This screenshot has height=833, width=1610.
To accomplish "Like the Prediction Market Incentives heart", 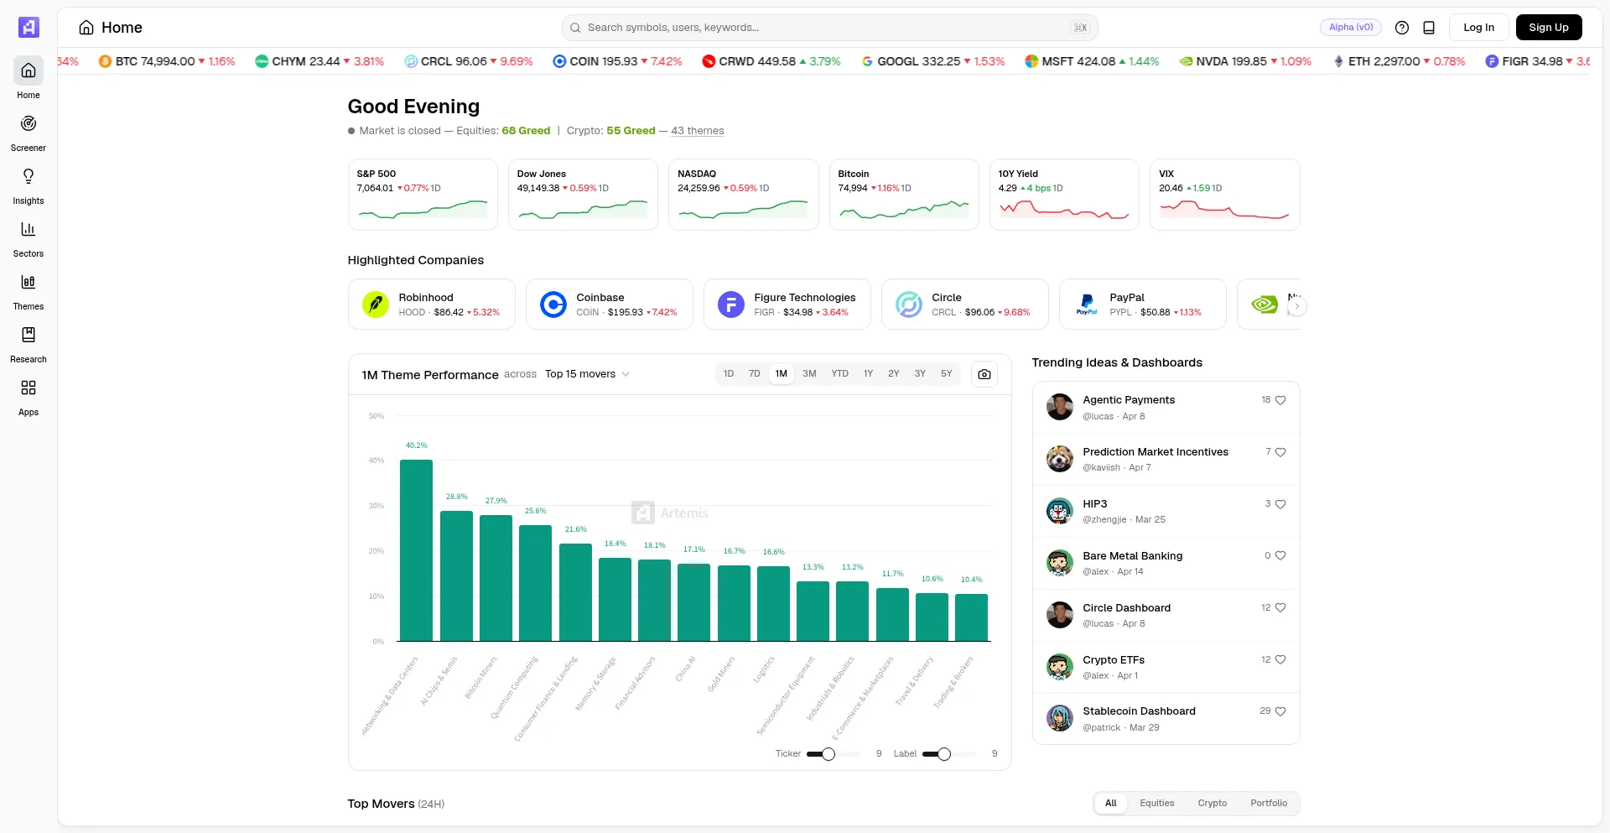I will tap(1280, 452).
